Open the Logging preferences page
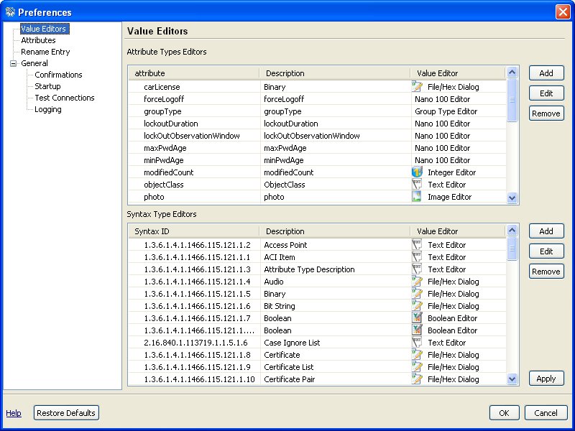This screenshot has height=431, width=575. (48, 109)
